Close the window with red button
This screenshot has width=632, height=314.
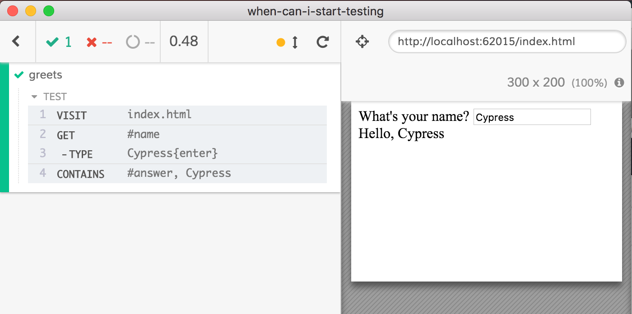[13, 11]
